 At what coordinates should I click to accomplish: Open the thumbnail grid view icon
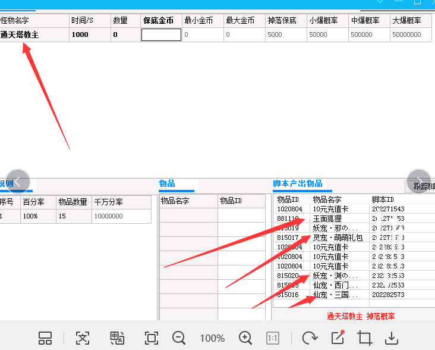(45, 338)
